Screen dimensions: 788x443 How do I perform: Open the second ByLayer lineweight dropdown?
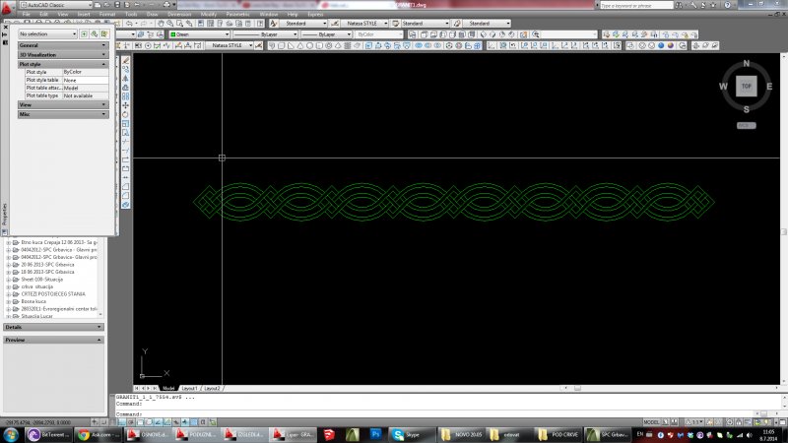(x=326, y=34)
